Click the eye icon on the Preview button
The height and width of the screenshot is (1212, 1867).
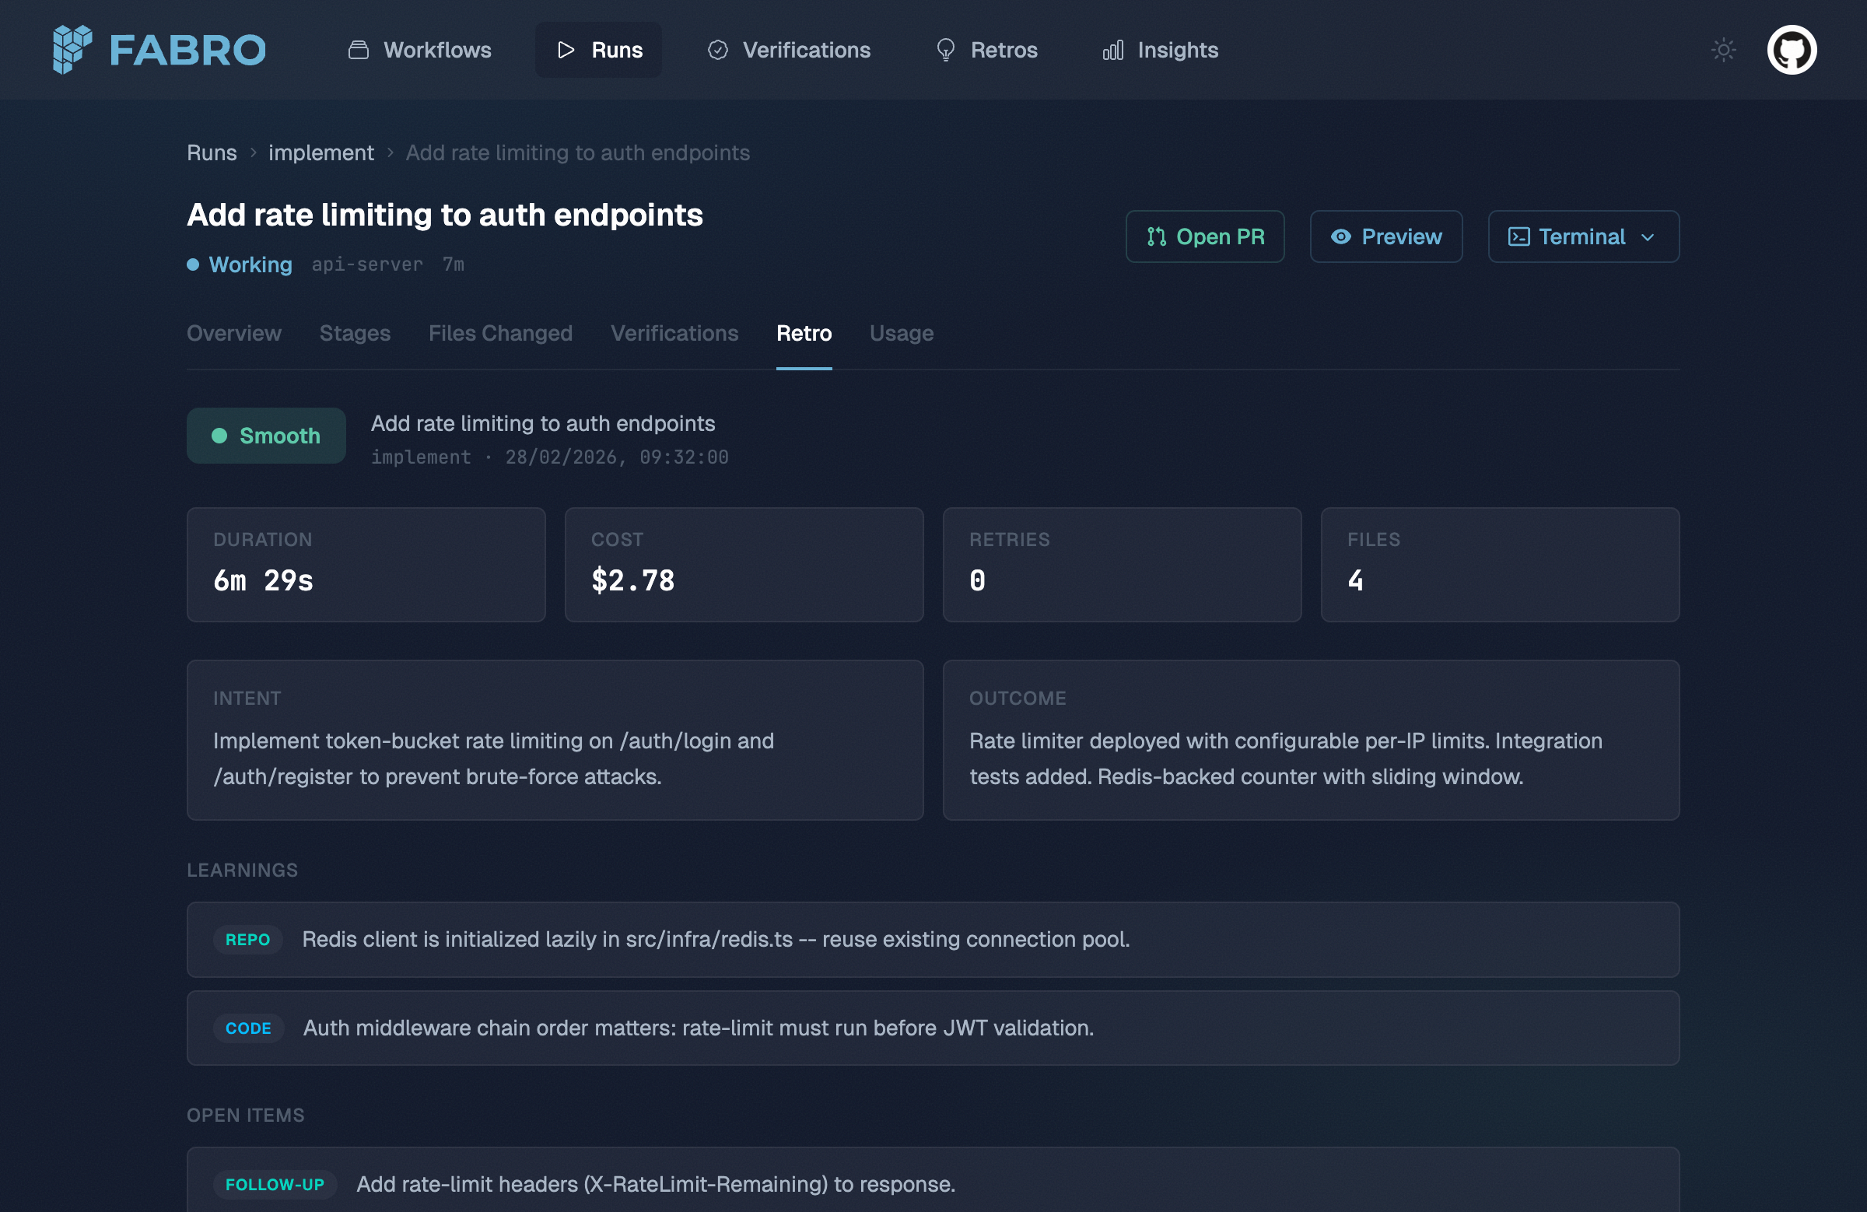1340,236
